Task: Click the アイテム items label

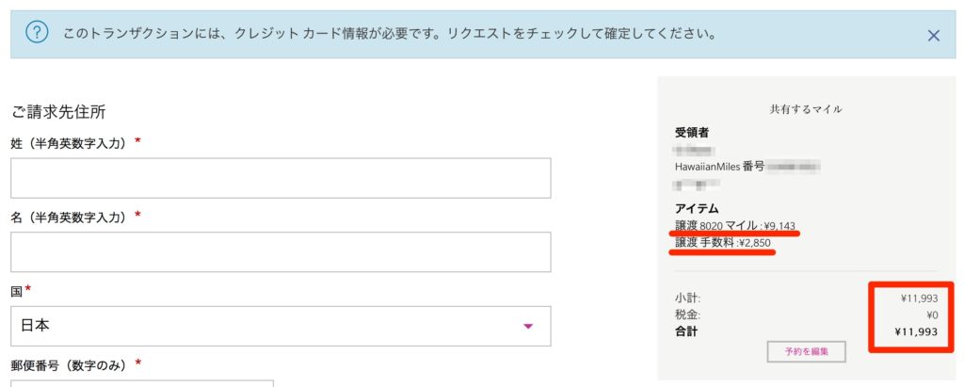Action: 697,209
